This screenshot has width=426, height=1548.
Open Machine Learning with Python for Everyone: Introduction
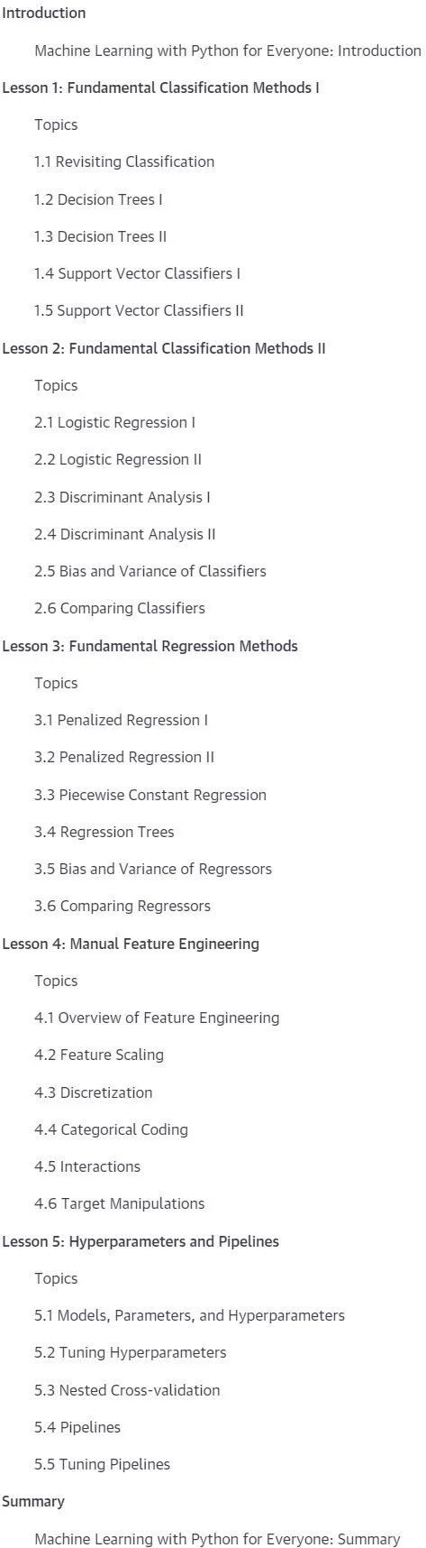point(228,51)
